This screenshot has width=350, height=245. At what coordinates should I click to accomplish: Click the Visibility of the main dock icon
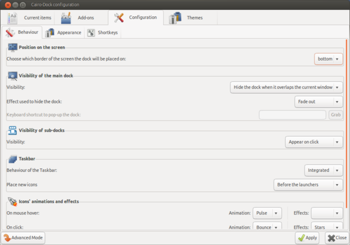(x=12, y=76)
